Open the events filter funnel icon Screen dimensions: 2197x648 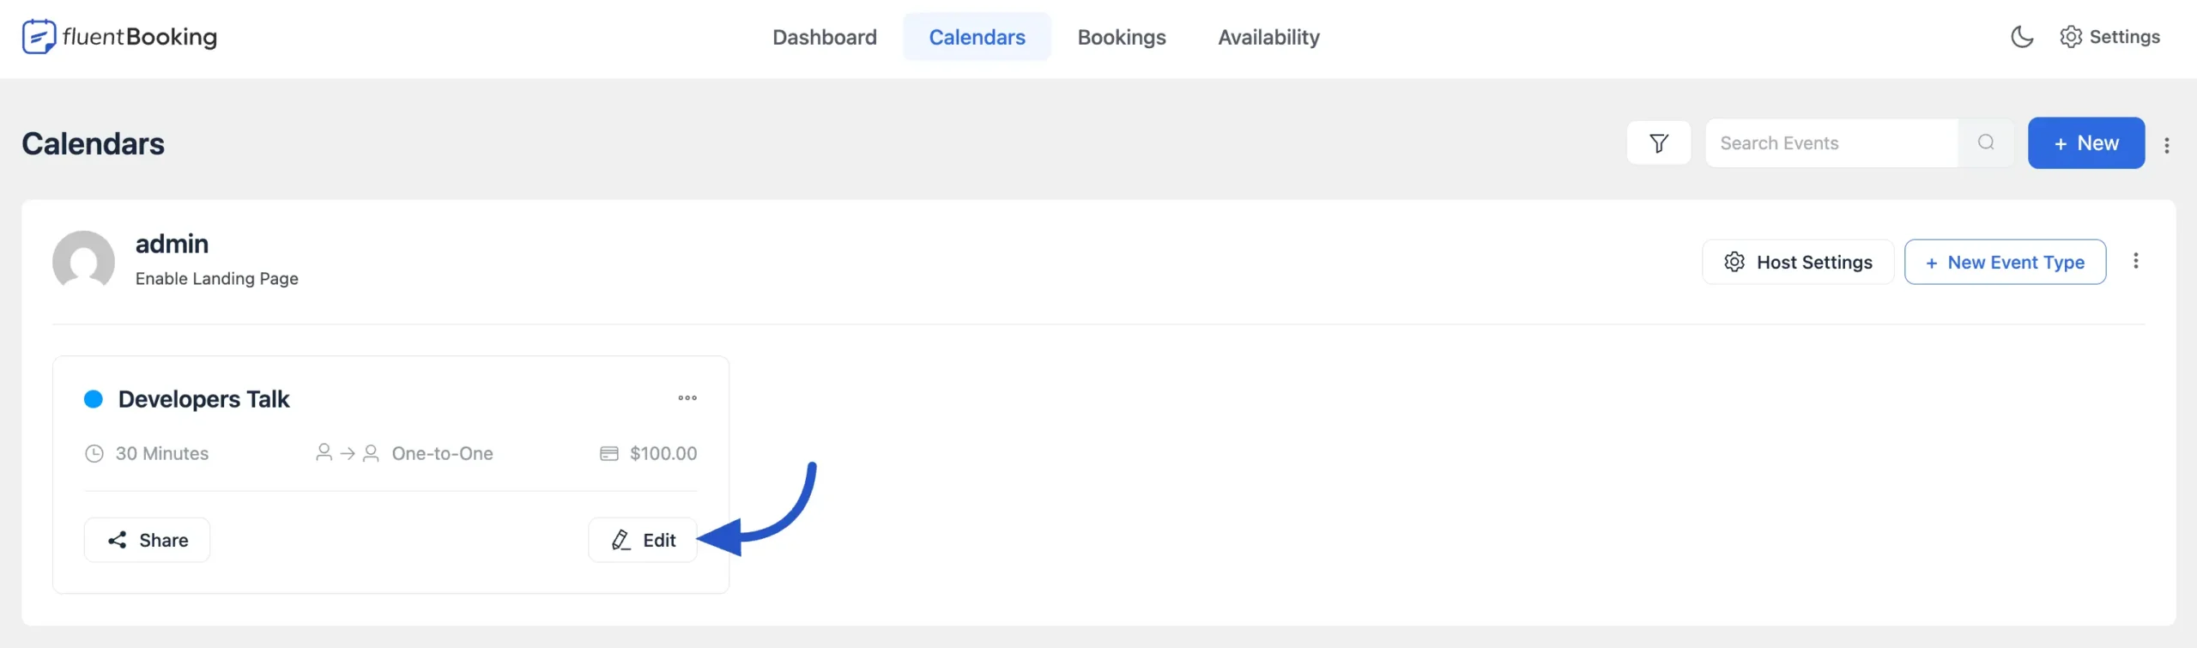pos(1658,143)
